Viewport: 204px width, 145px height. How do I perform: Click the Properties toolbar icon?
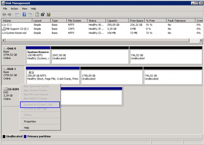(43, 15)
